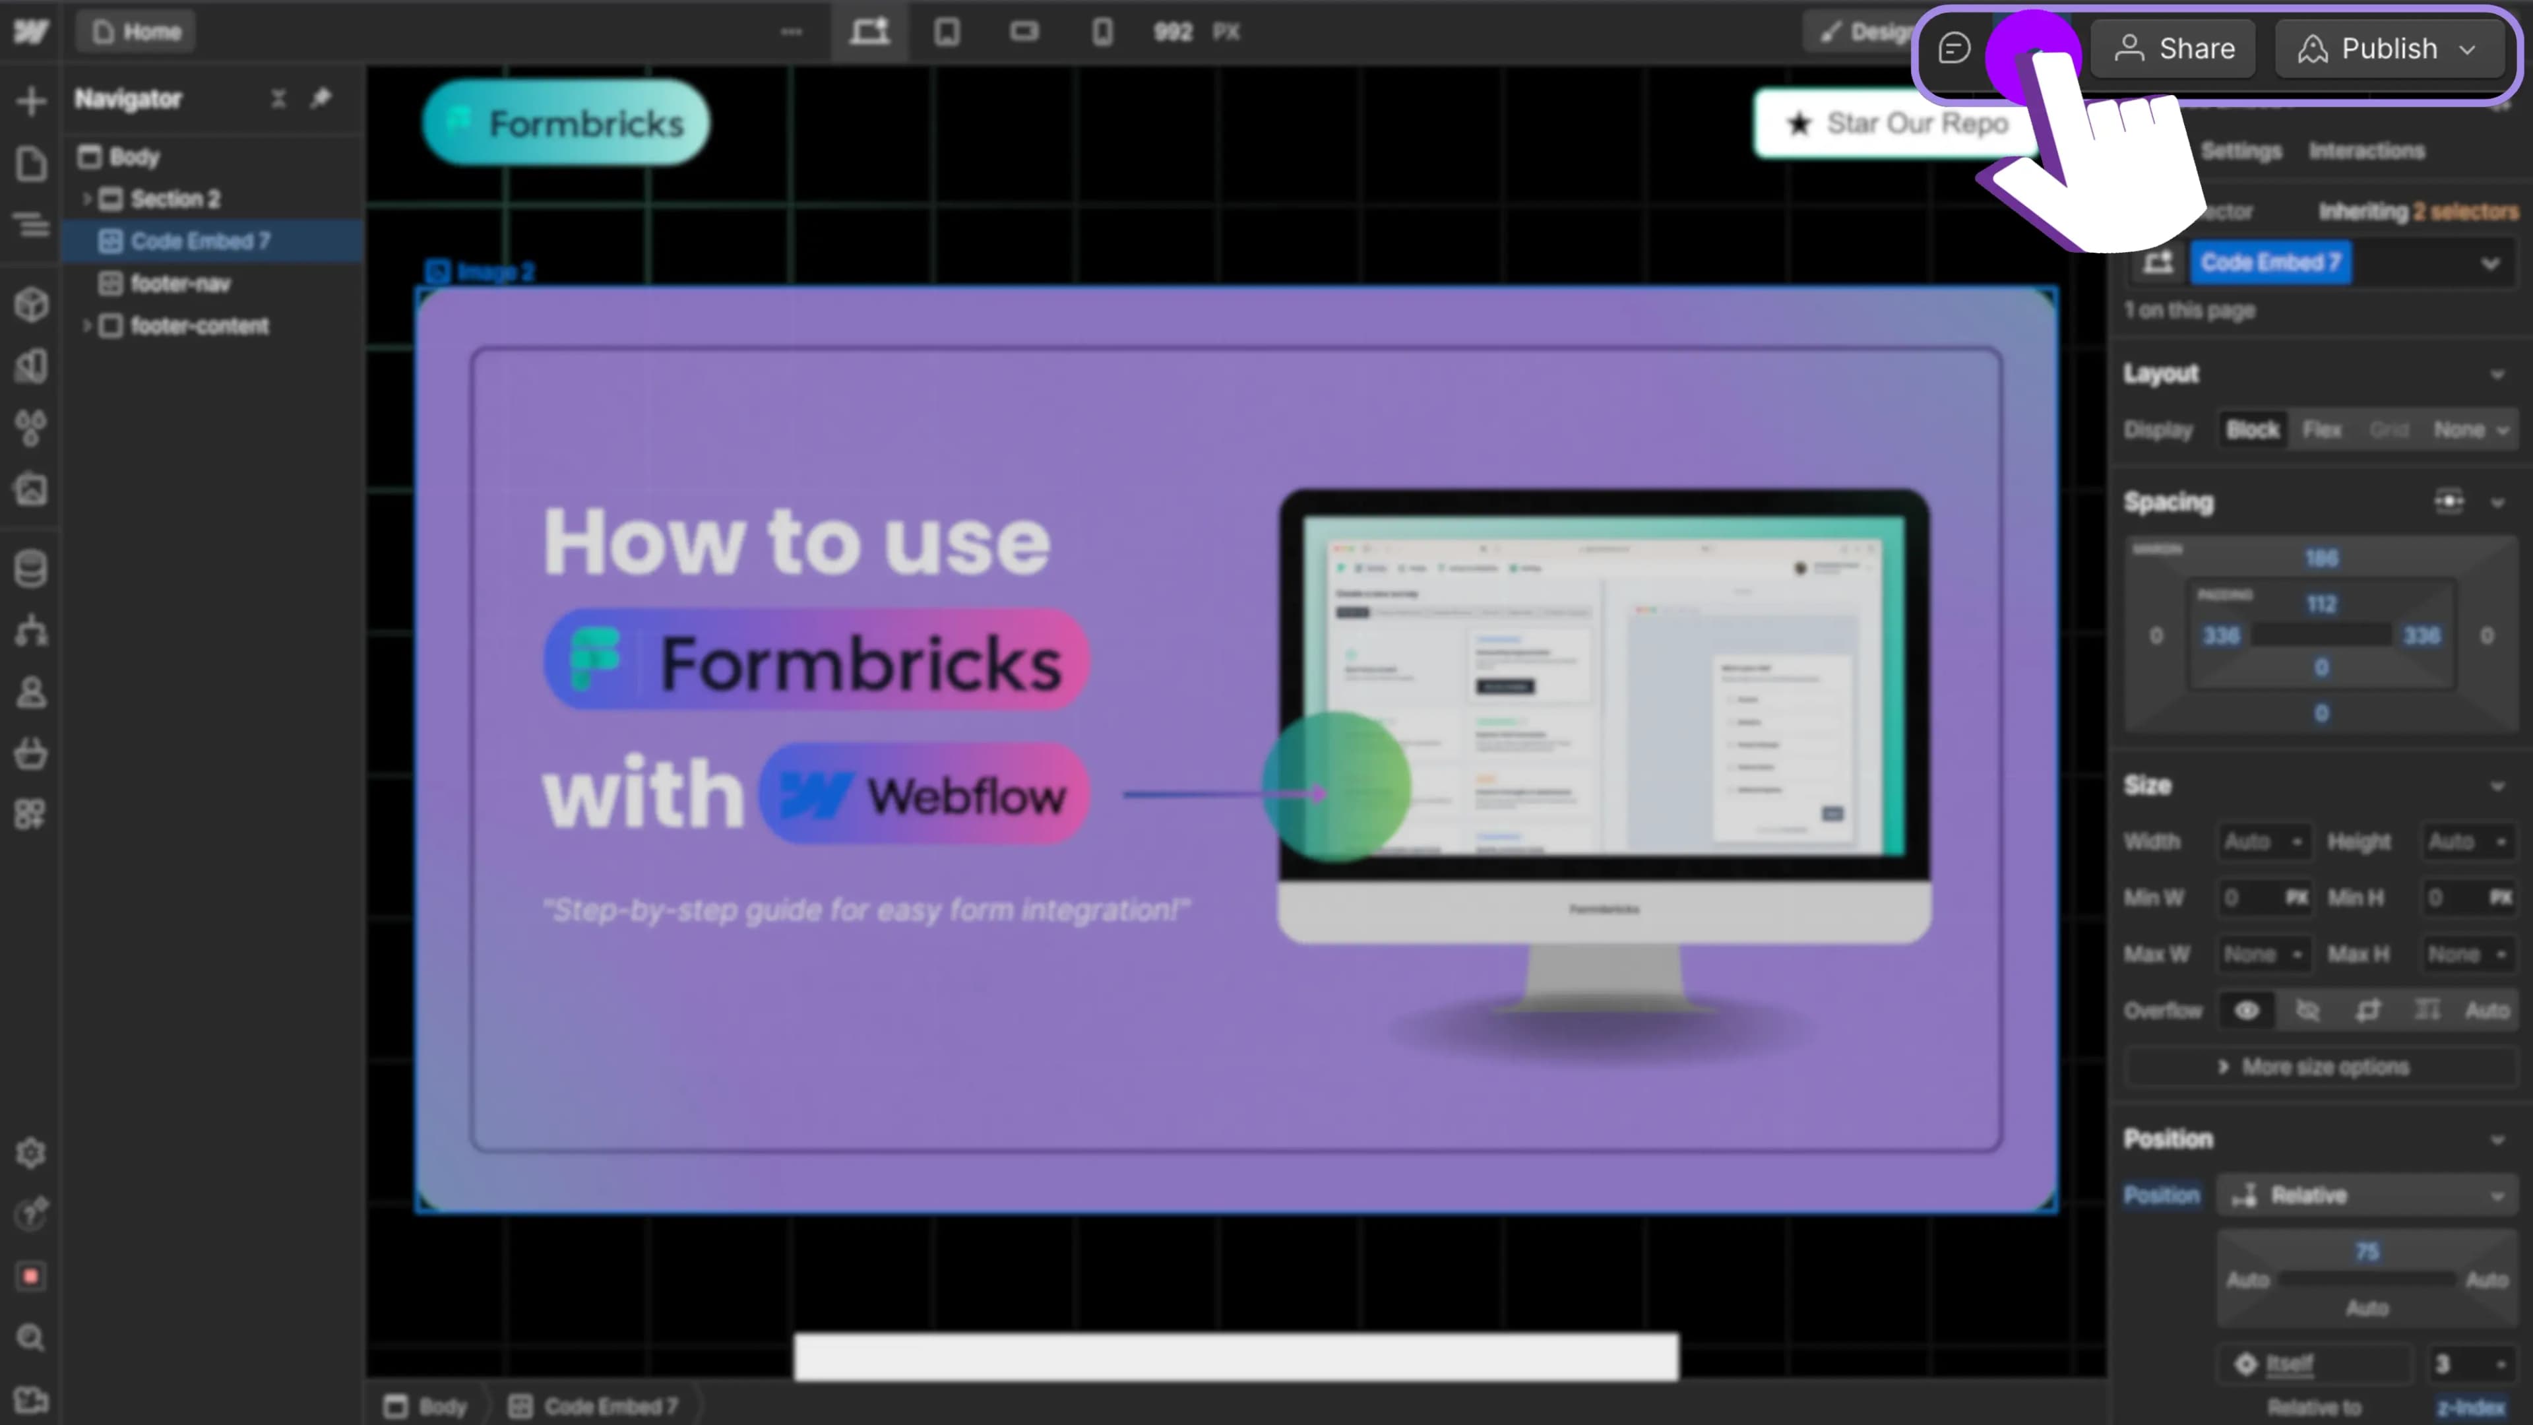This screenshot has width=2533, height=1425.
Task: Set Display to Block
Action: pyautogui.click(x=2252, y=429)
